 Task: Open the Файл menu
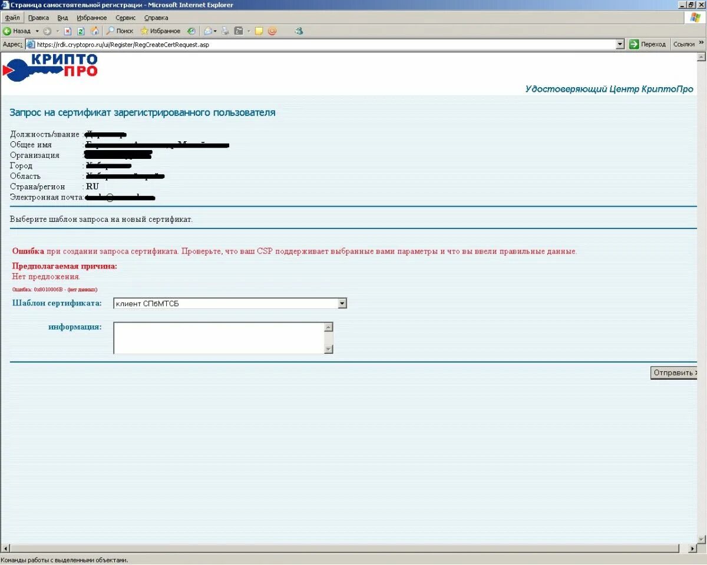click(x=12, y=18)
